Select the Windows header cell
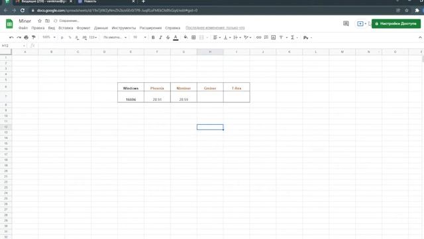This screenshot has height=239, width=424. click(131, 87)
